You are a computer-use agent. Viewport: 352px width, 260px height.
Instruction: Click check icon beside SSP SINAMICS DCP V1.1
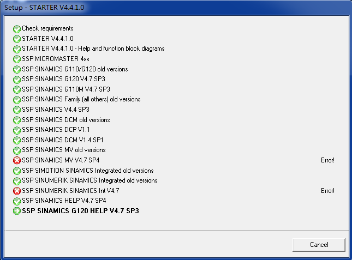17,130
